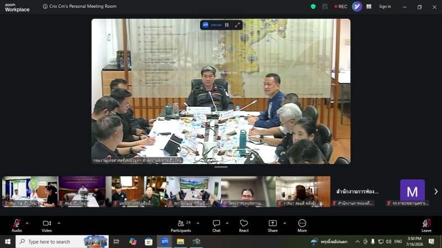This screenshot has width=442, height=248.
Task: Expand the caret beside Chat
Action: [227, 223]
